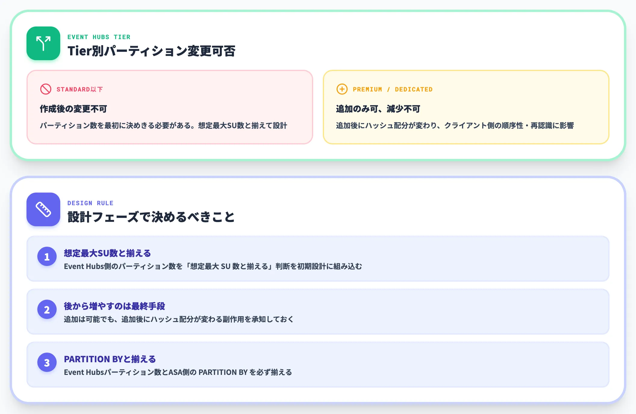Viewport: 636px width, 414px height.
Task: Click the STANDARD以下 label
Action: click(80, 89)
